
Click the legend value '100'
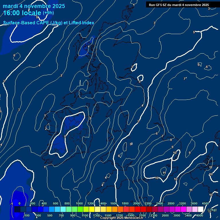(27, 215)
